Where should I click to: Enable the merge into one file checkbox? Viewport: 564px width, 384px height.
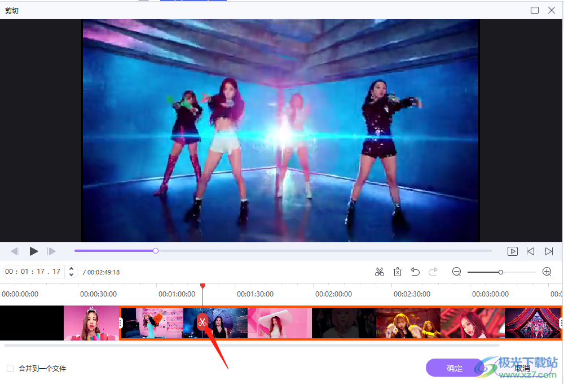pos(10,368)
